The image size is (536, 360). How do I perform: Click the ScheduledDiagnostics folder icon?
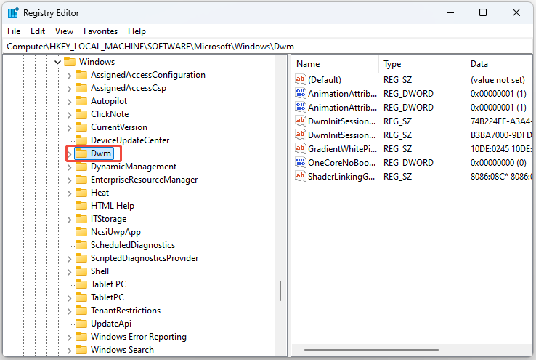(x=81, y=244)
